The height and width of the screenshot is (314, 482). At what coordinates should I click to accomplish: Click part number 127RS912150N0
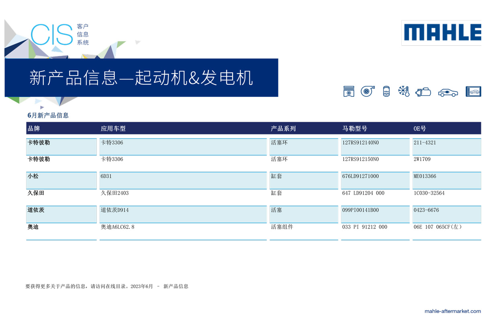click(x=360, y=159)
